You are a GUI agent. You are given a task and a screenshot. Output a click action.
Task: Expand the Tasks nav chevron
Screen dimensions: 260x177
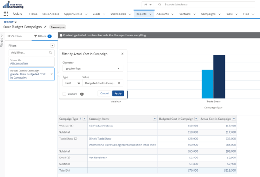click(x=236, y=14)
